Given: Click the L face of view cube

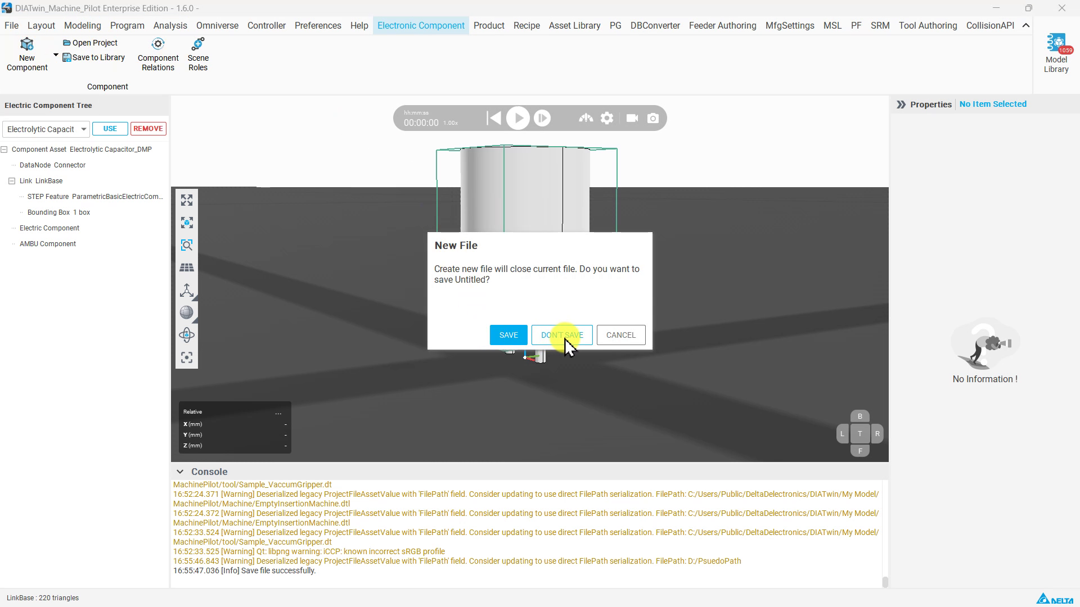Looking at the screenshot, I should (x=842, y=434).
